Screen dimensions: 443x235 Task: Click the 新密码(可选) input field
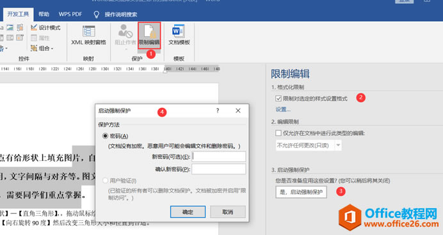tap(219, 156)
